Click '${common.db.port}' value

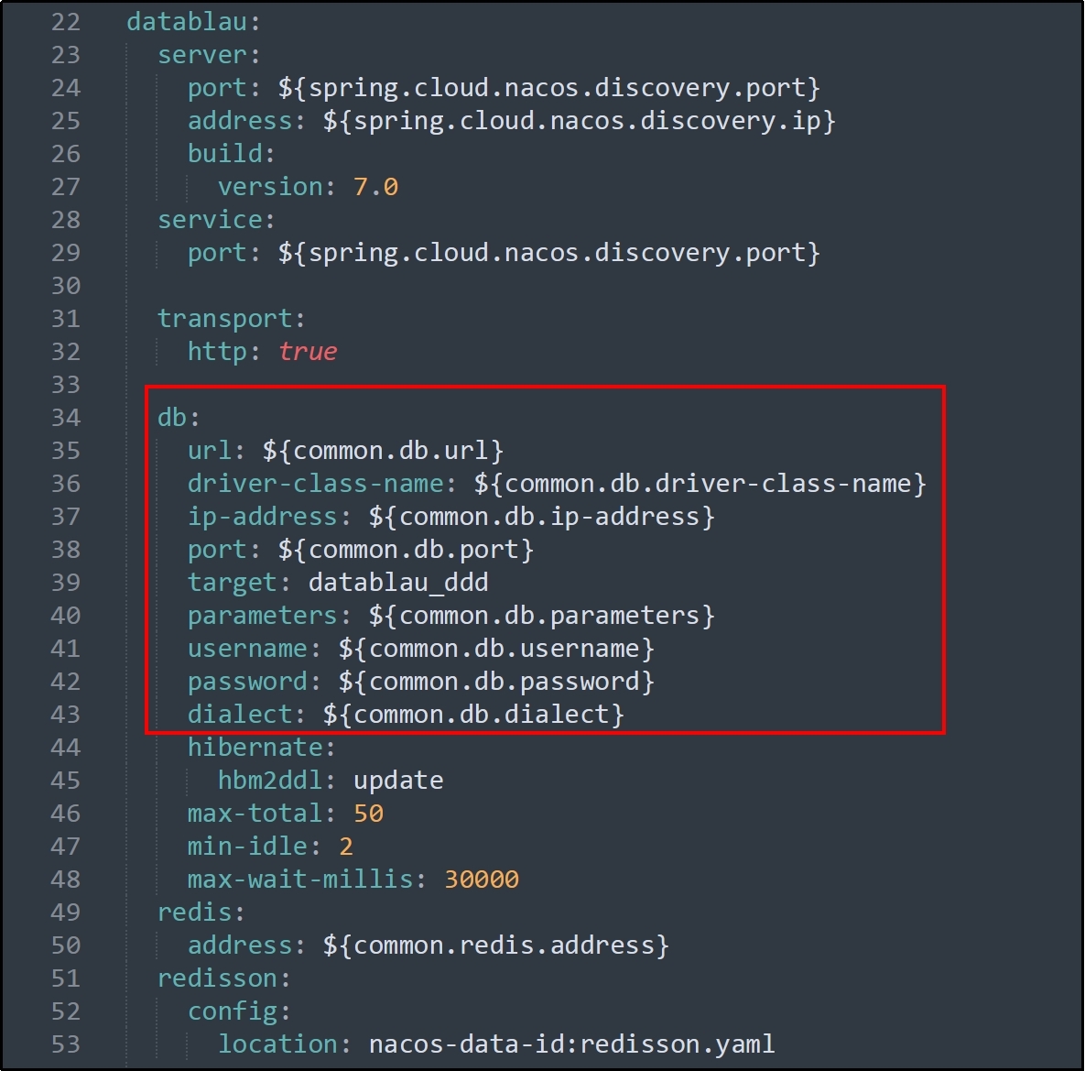pyautogui.click(x=406, y=551)
